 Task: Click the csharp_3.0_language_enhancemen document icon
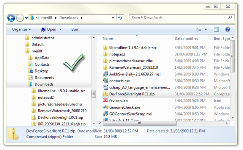click(106, 87)
